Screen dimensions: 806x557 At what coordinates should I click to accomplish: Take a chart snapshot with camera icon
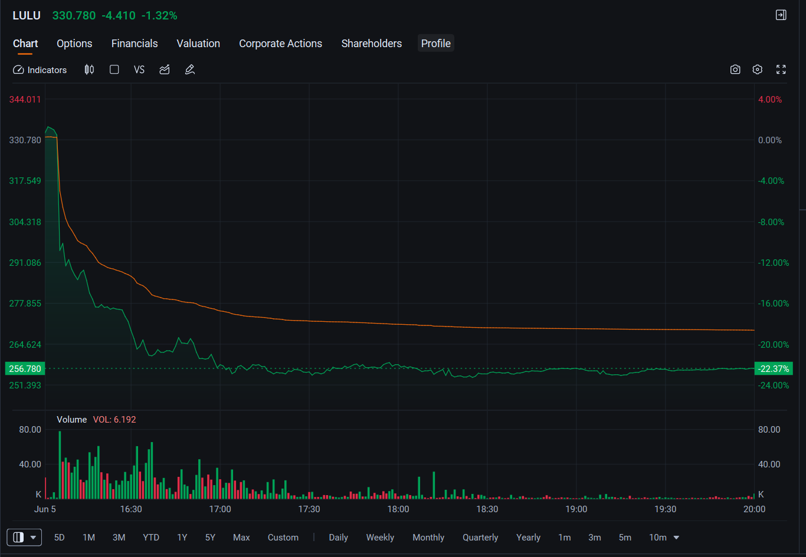(735, 70)
